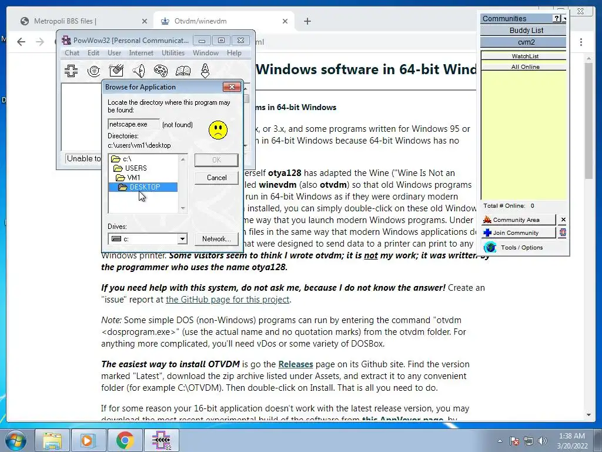Click the directory list scroll down arrow
Screen dimensions: 602x452
[x=183, y=208]
